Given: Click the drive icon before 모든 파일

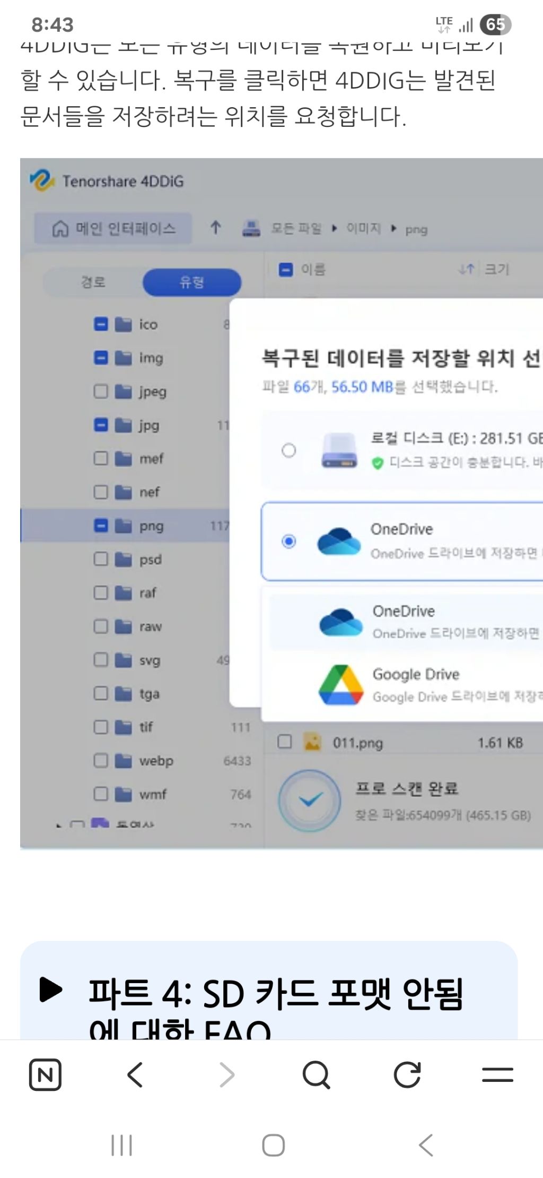Looking at the screenshot, I should click(x=251, y=228).
